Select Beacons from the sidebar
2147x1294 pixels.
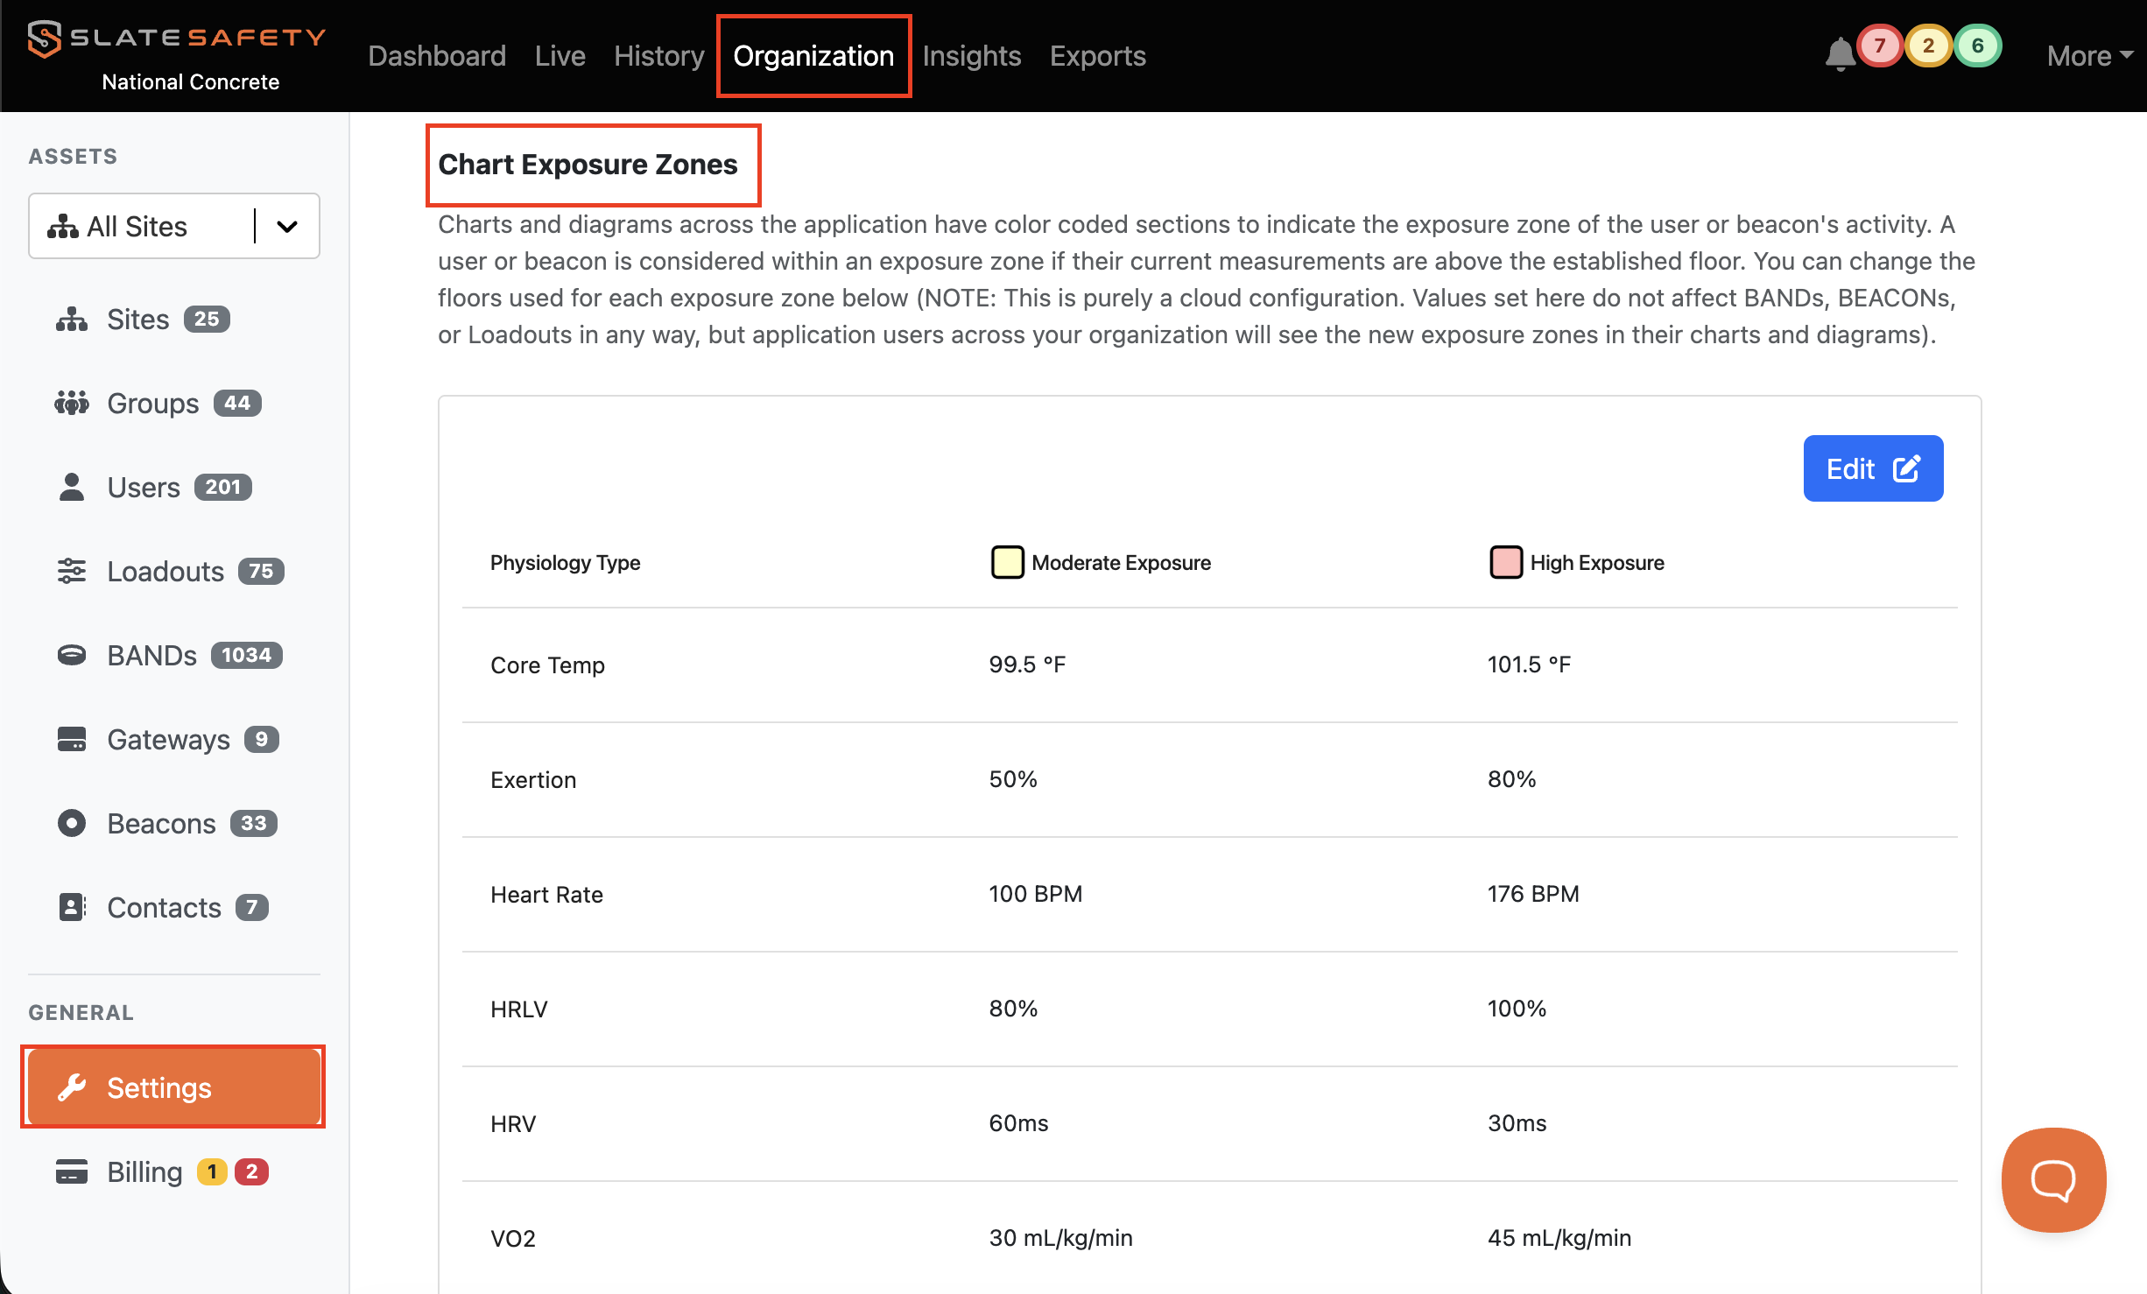pyautogui.click(x=161, y=824)
